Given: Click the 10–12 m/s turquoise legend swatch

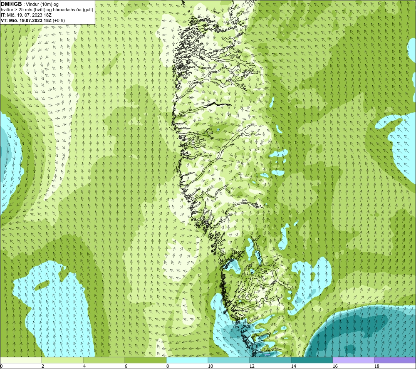Looking at the screenshot, I should [229, 360].
